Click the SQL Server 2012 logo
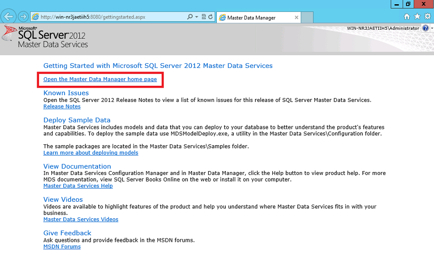 coord(45,37)
